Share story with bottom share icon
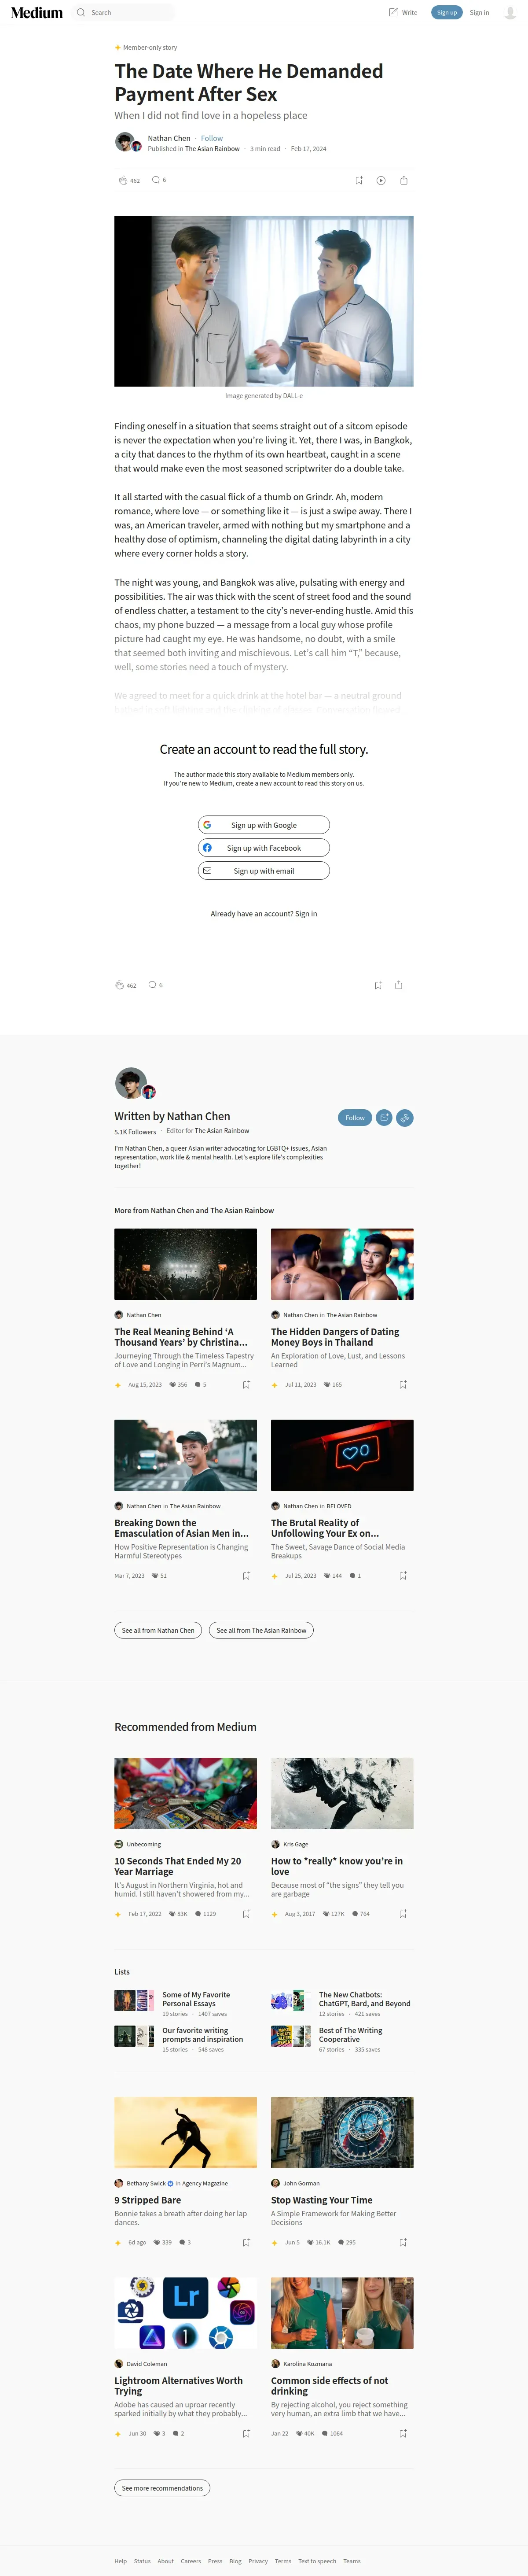The height and width of the screenshot is (2576, 528). tap(399, 985)
